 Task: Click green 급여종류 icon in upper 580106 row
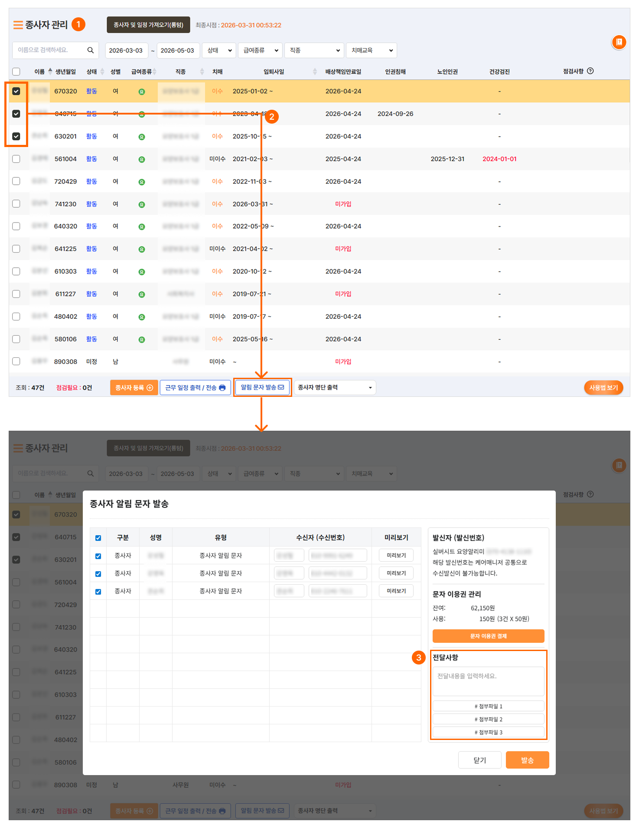[x=142, y=339]
